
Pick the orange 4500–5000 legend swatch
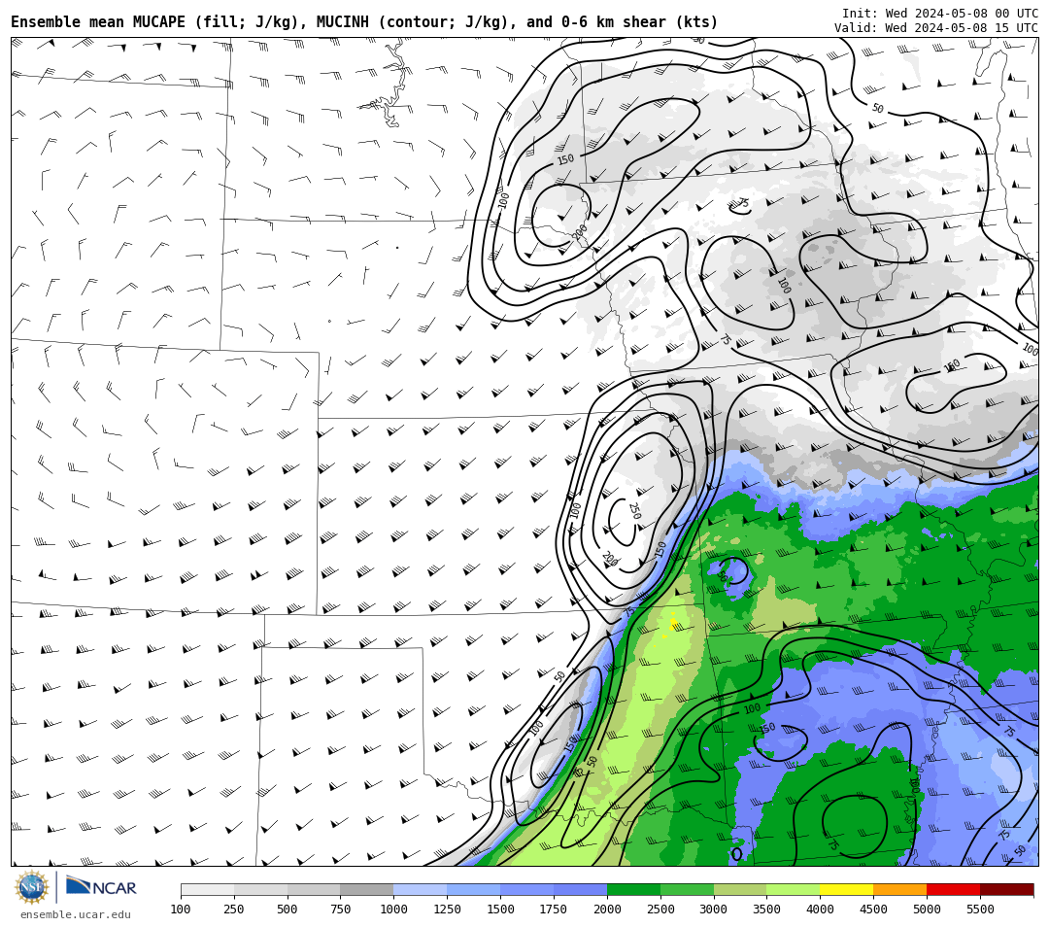pyautogui.click(x=900, y=889)
